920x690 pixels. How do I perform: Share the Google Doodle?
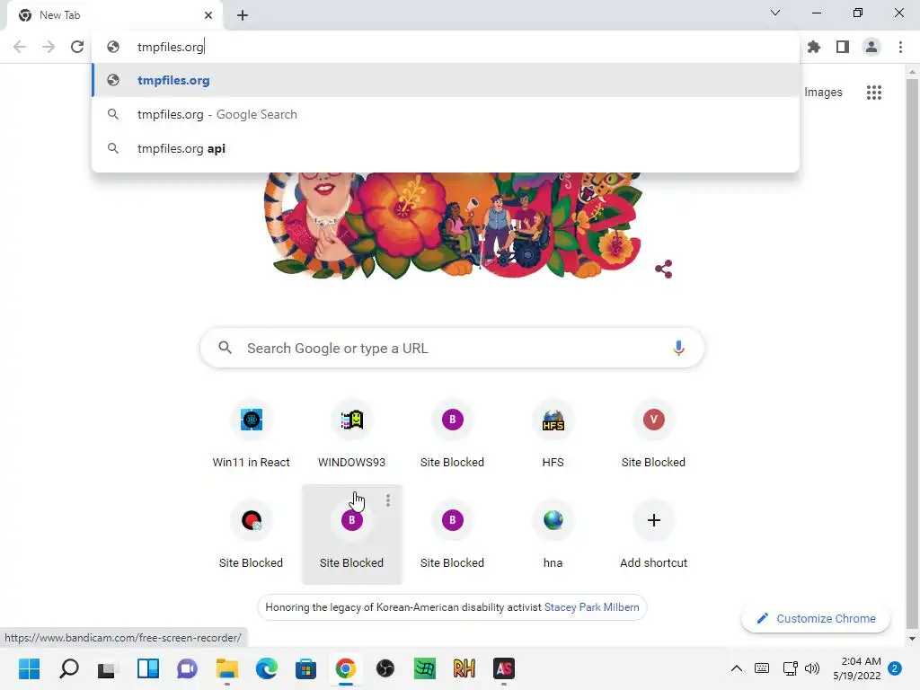click(x=664, y=270)
